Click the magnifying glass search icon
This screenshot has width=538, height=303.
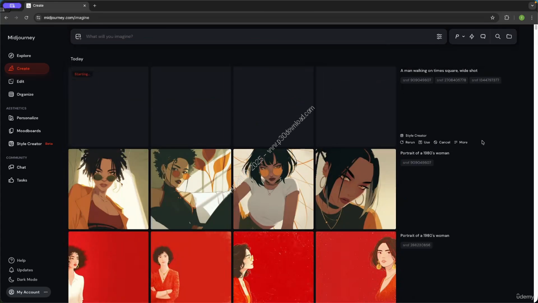498,37
